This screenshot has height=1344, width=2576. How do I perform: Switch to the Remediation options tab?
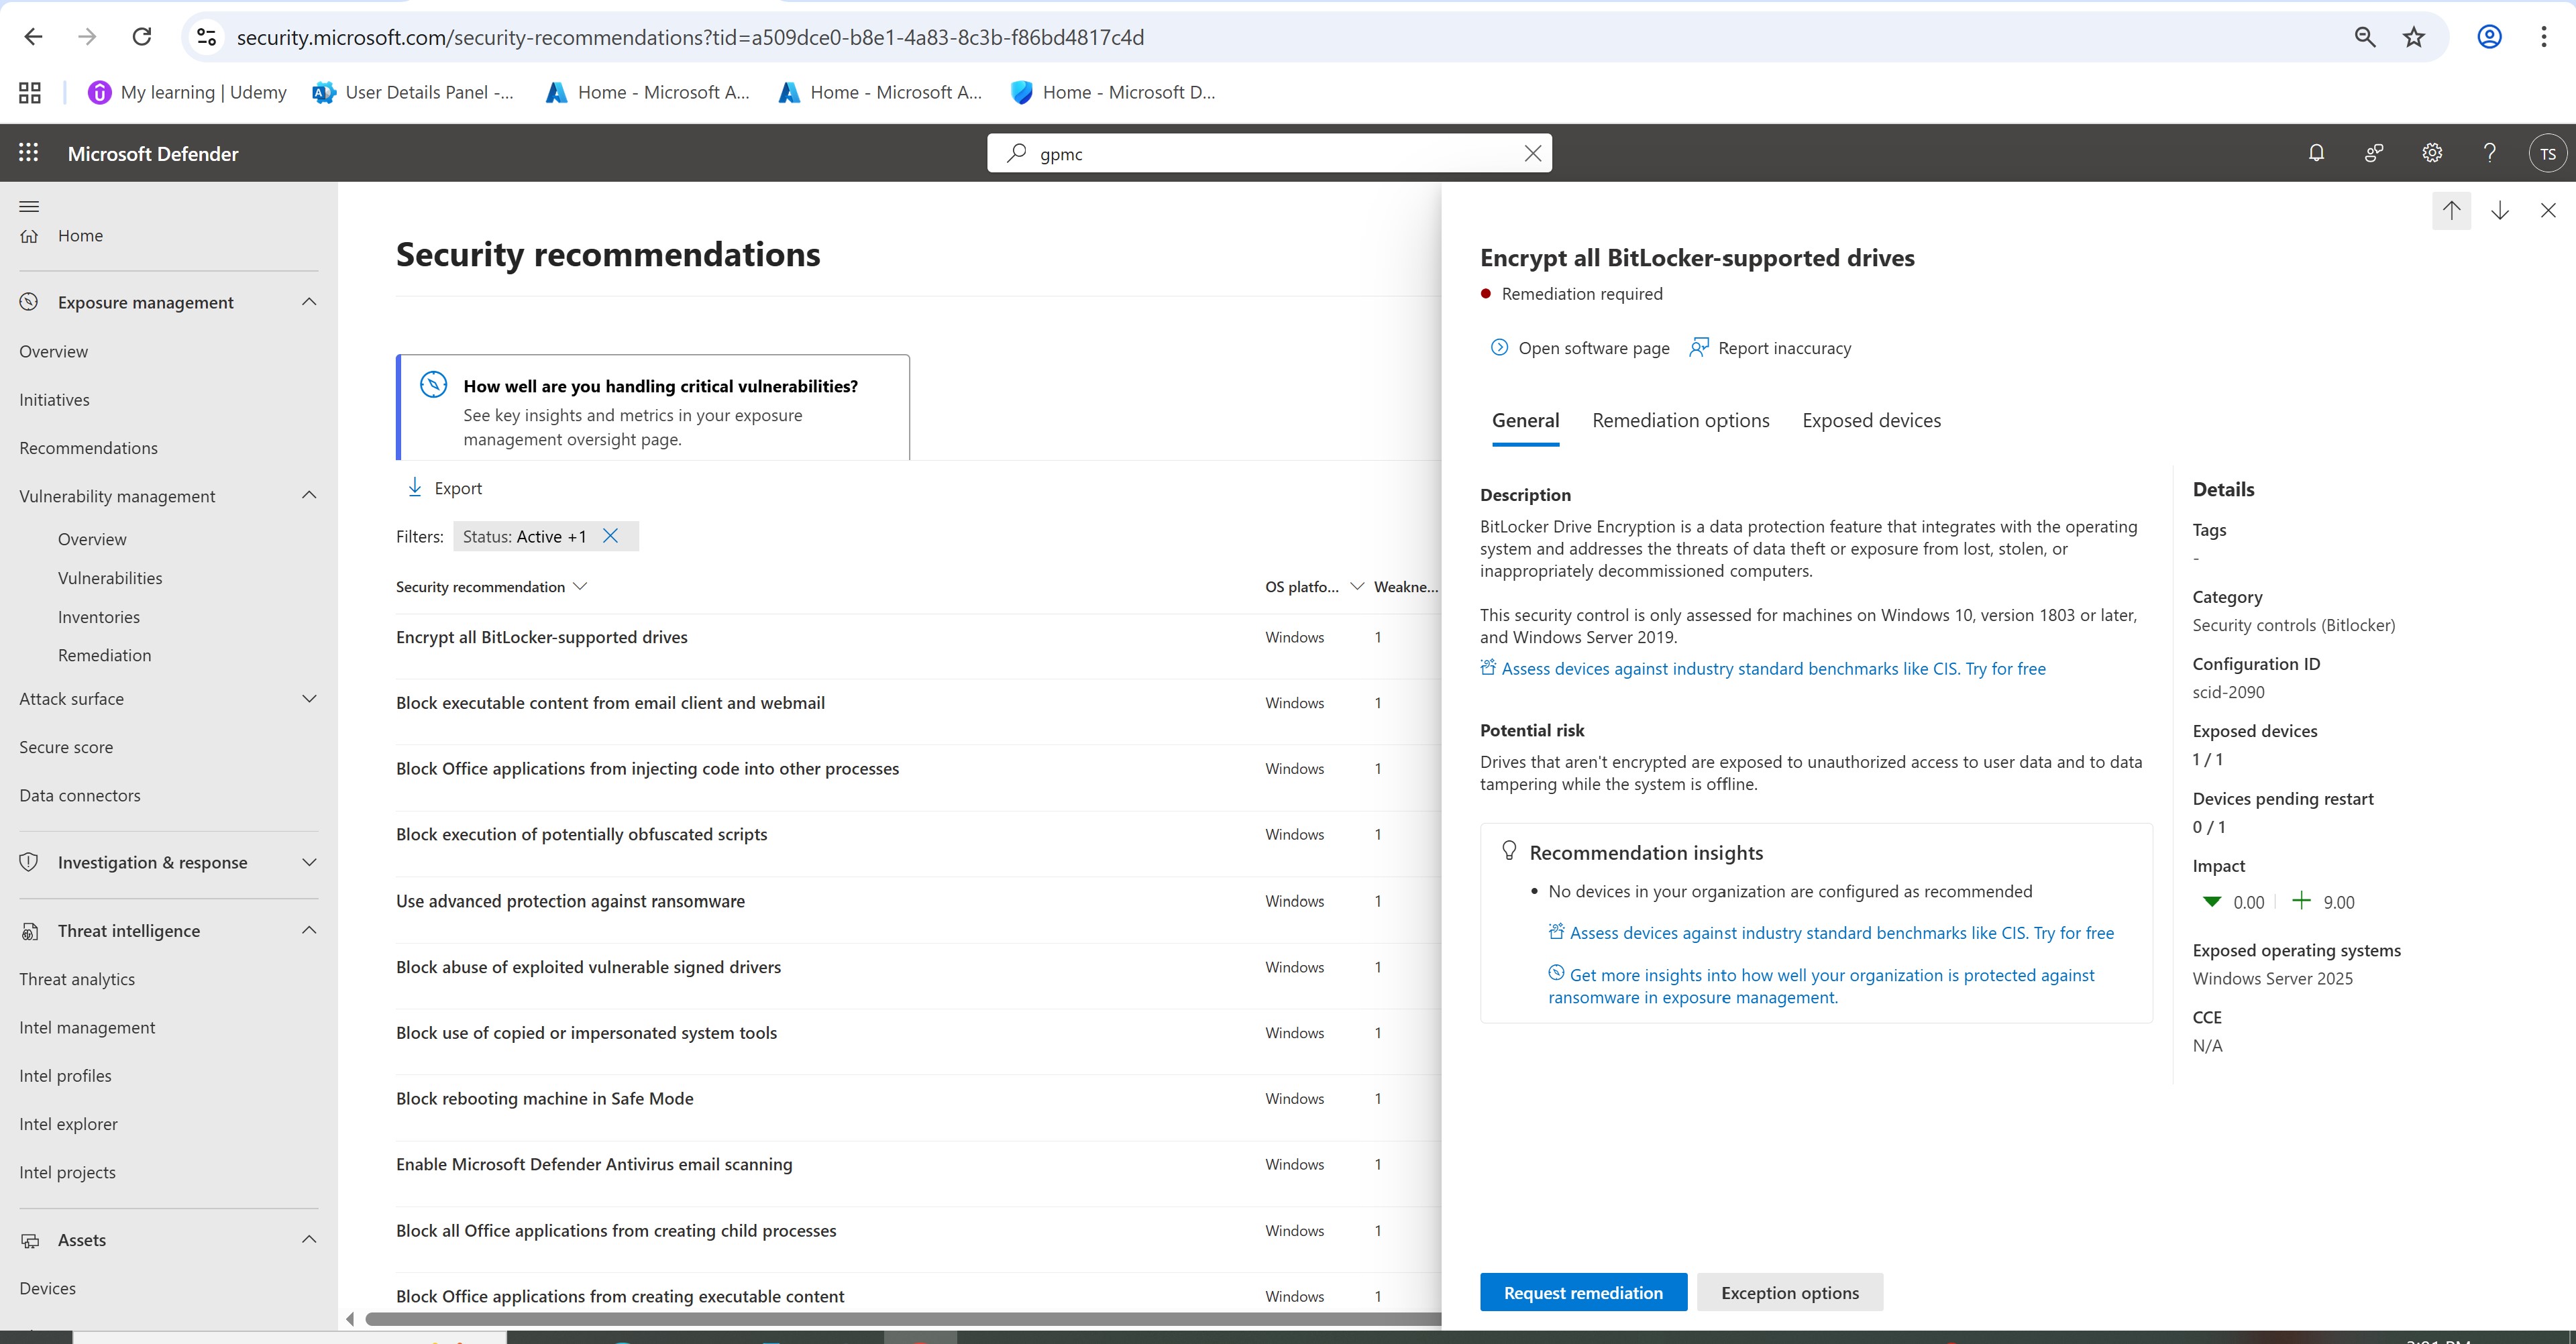[1680, 421]
